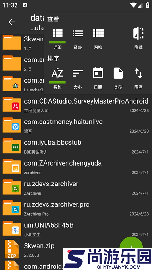The width and height of the screenshot is (152, 270).
Task: Tap the green add floating button
Action: [131, 243]
